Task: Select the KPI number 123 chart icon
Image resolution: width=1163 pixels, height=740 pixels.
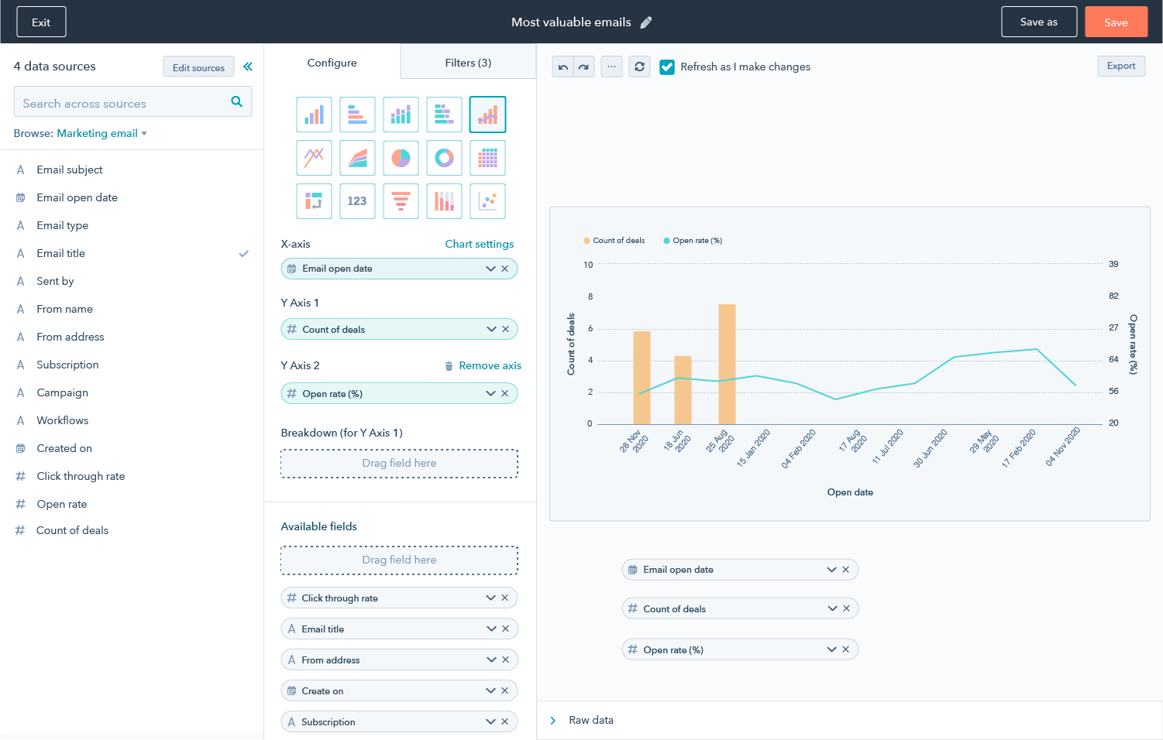Action: (x=357, y=201)
